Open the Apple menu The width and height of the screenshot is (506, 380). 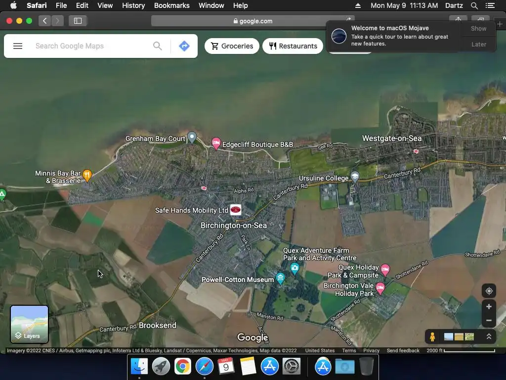pyautogui.click(x=13, y=5)
